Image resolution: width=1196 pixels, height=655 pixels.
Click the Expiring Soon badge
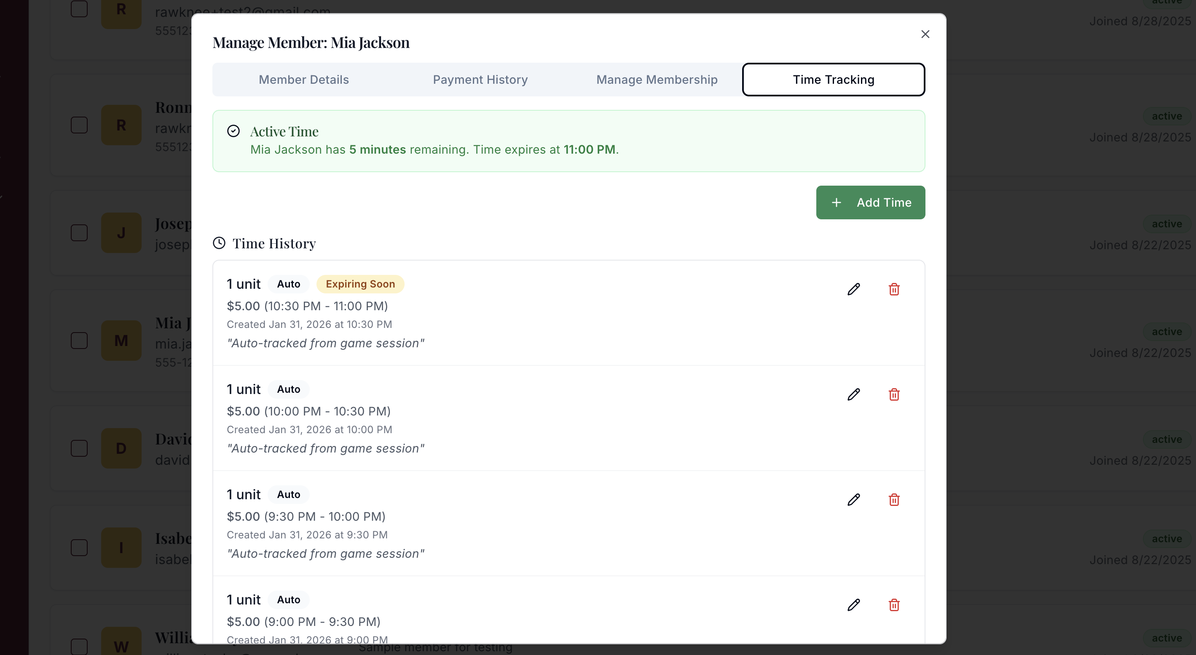(x=360, y=284)
